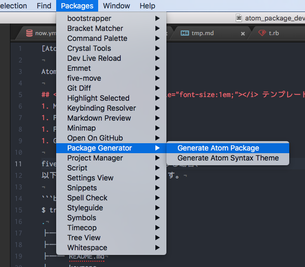Expand the Minimap submenu arrow
The image size is (305, 267).
point(157,128)
